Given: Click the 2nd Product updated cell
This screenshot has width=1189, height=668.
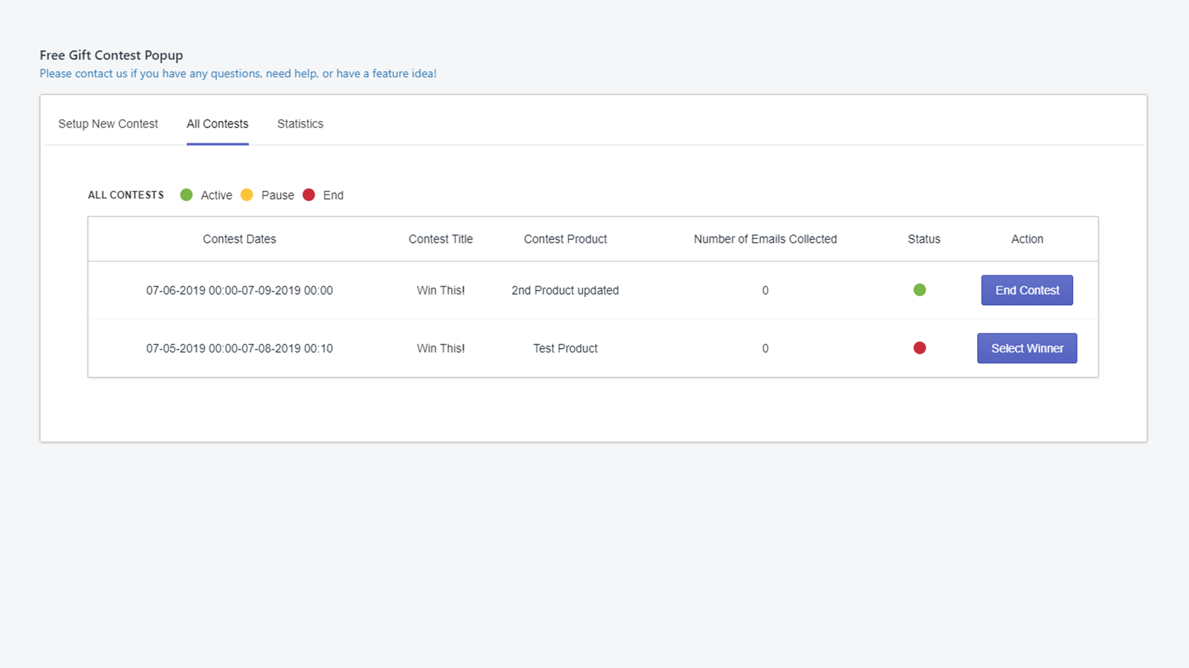Looking at the screenshot, I should 565,290.
